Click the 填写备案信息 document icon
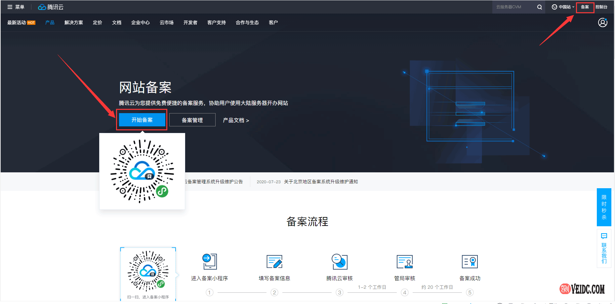 274,262
